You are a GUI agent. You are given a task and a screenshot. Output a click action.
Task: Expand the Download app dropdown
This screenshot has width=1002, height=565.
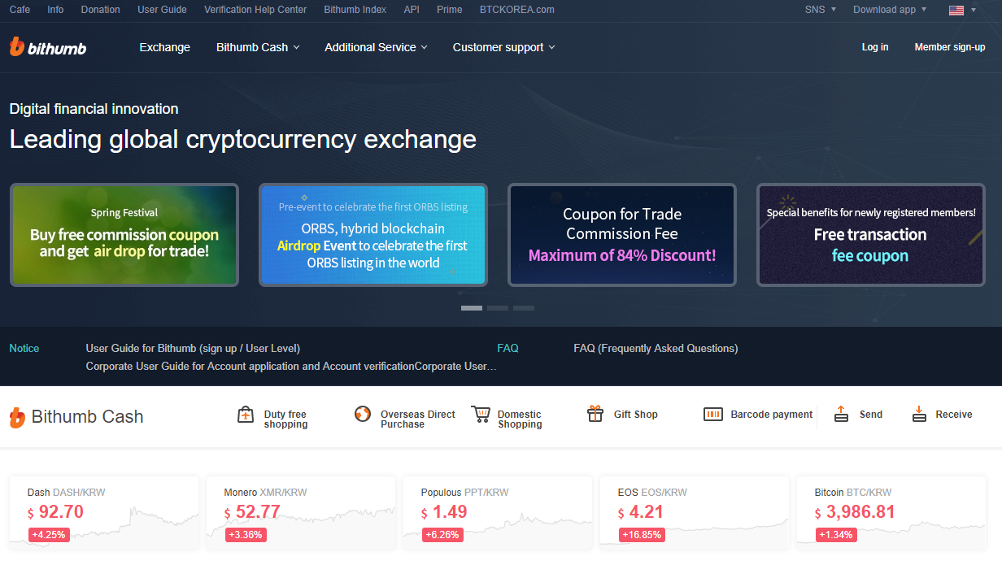tap(890, 10)
